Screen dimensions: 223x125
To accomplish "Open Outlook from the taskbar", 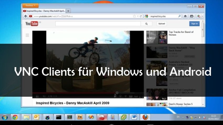I will [37, 117].
